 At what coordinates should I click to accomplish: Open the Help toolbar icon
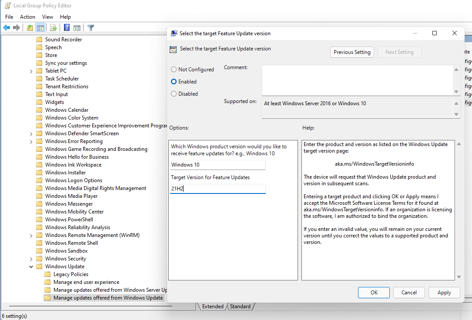click(x=67, y=28)
